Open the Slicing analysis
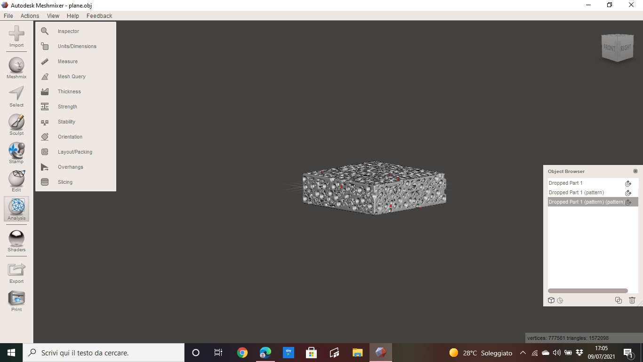The image size is (643, 362). [65, 182]
